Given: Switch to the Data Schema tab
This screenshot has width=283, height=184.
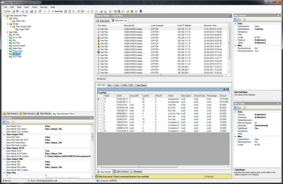Looking at the screenshot, I should coord(122,171).
